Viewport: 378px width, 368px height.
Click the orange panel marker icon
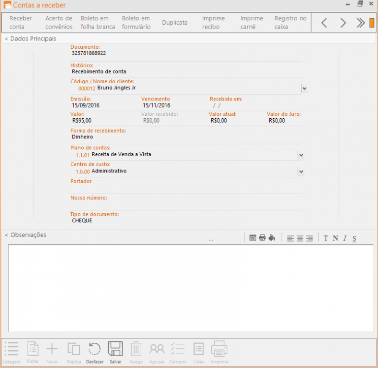pyautogui.click(x=372, y=23)
